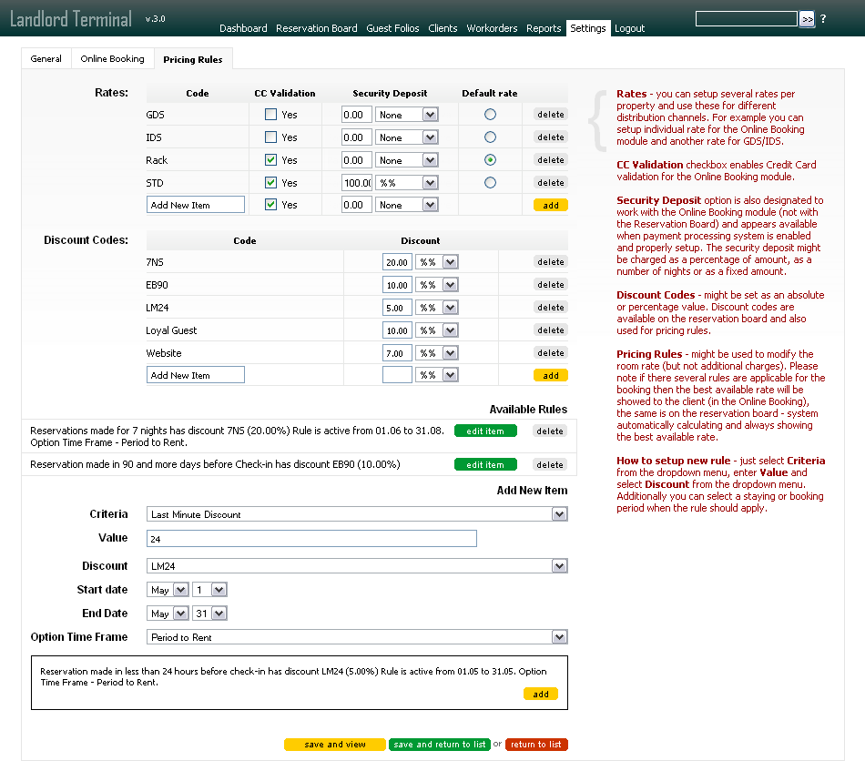Delete the EB90 early booking rule
865x771 pixels.
550,464
